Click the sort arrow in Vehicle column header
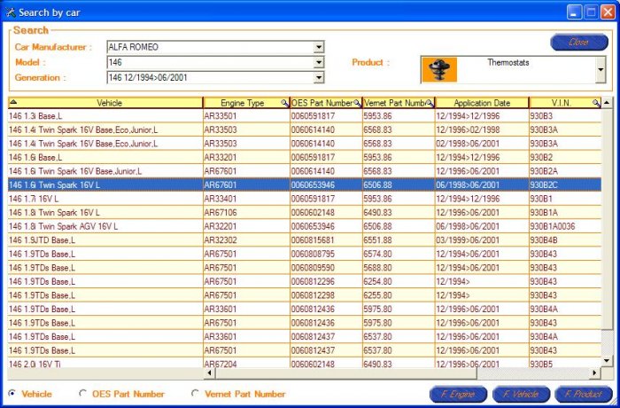The height and width of the screenshot is (408, 620). tap(13, 103)
